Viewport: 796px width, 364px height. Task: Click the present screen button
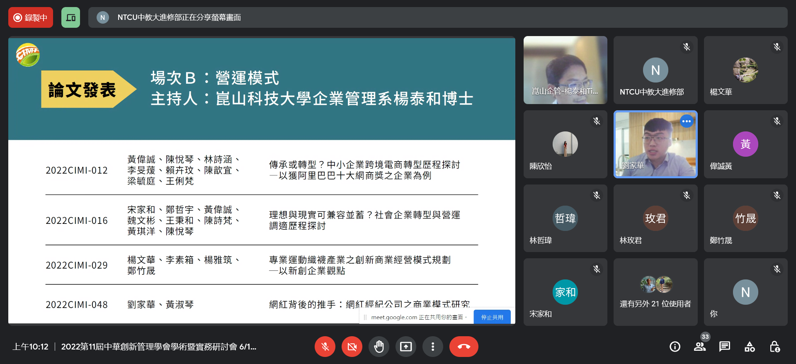[x=406, y=347]
